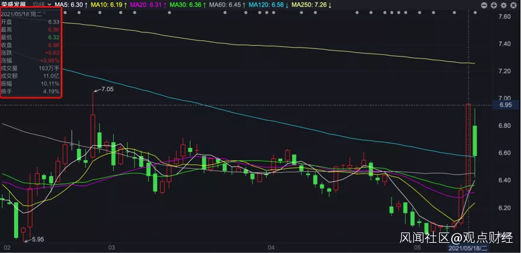The height and width of the screenshot is (253, 521).
Task: Zoom in the chart with the plus icon
Action: (494, 5)
